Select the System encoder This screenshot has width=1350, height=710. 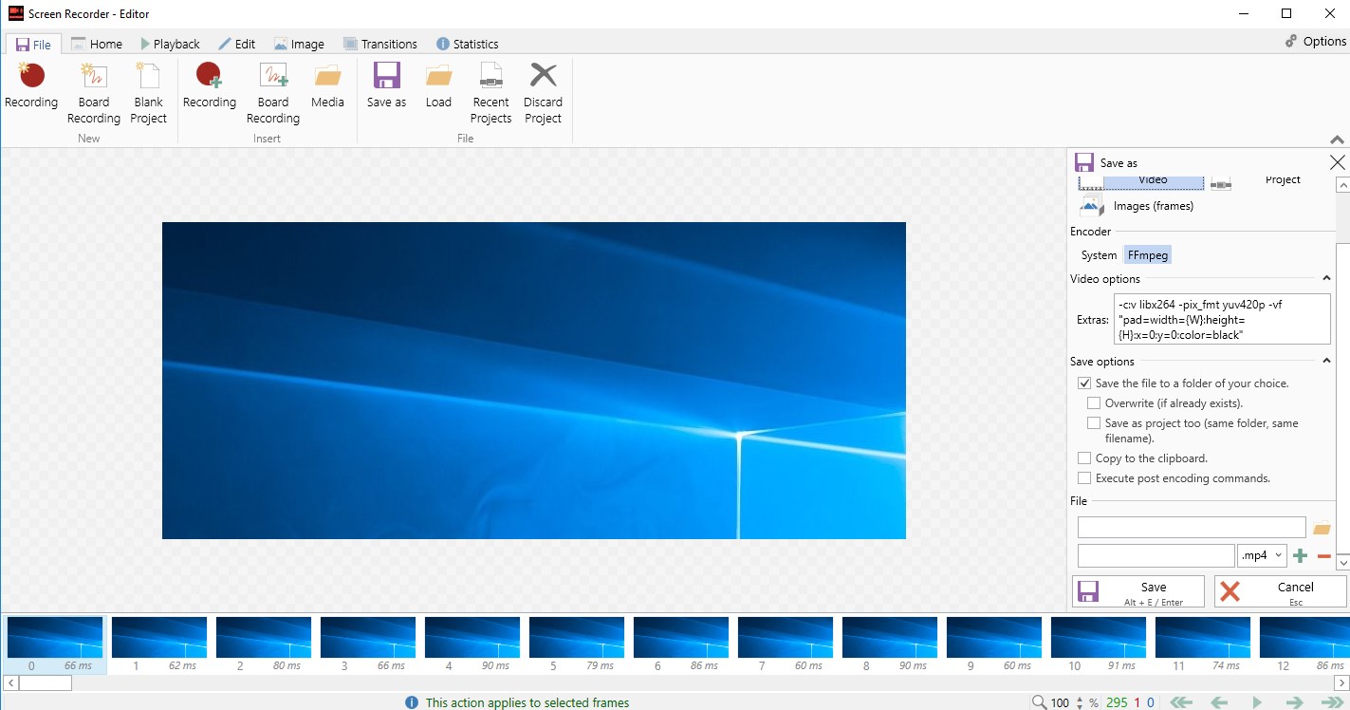(x=1099, y=255)
